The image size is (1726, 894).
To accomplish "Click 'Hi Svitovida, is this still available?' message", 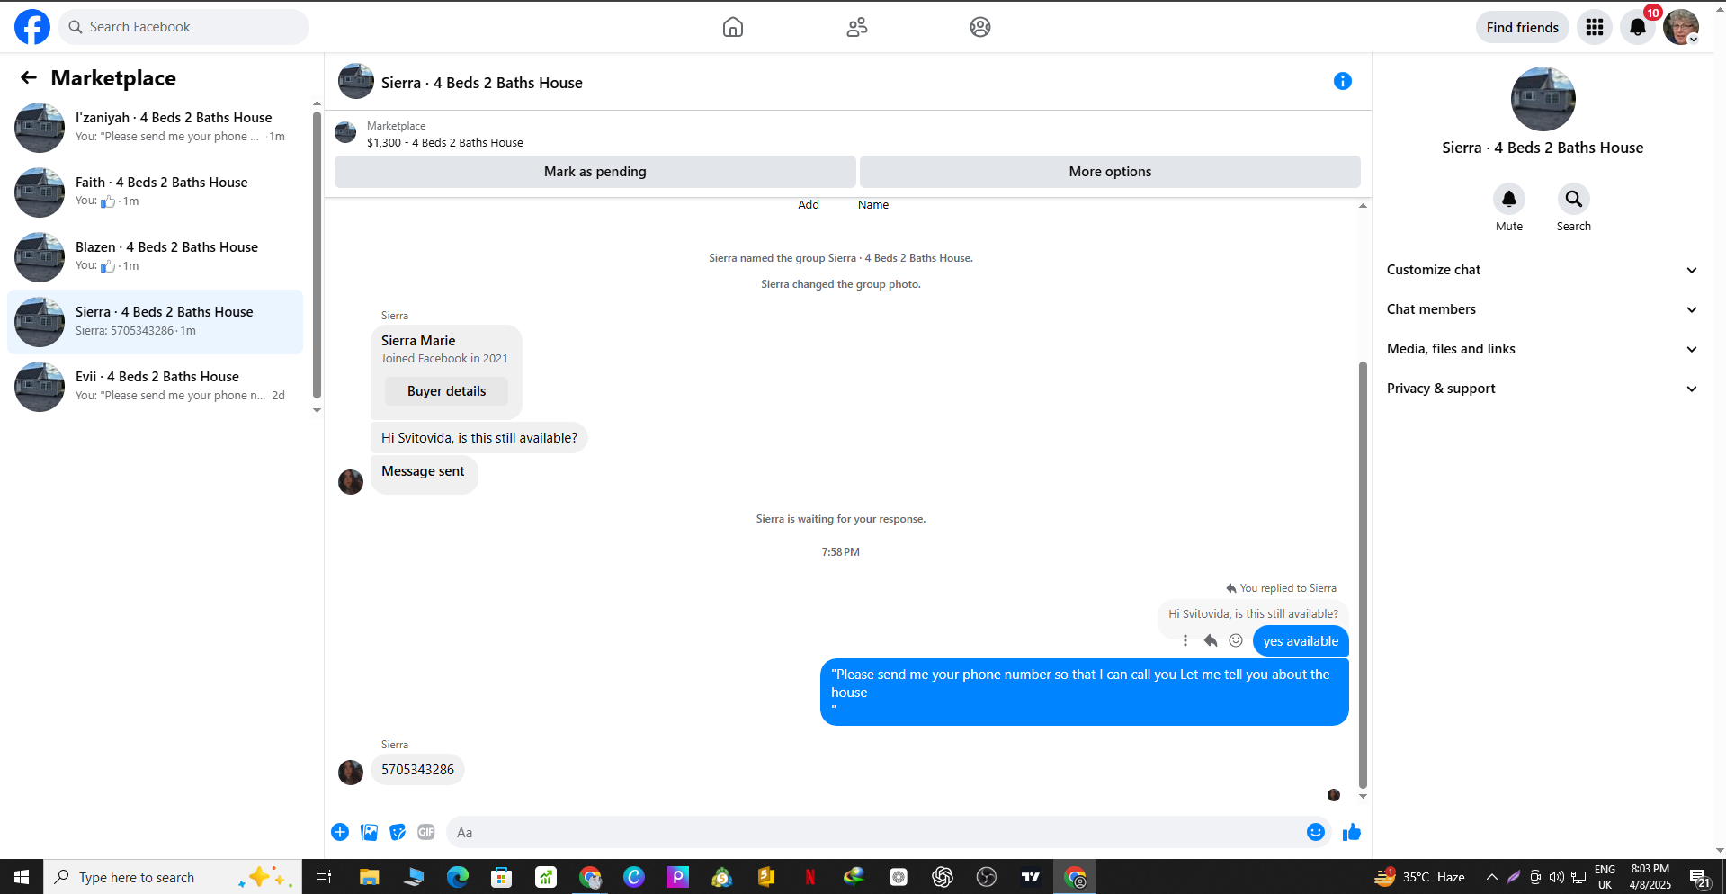I will pyautogui.click(x=478, y=438).
